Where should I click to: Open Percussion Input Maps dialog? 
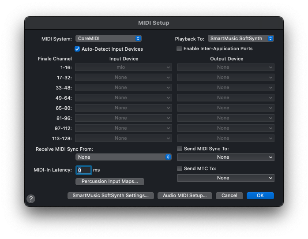tap(110, 181)
